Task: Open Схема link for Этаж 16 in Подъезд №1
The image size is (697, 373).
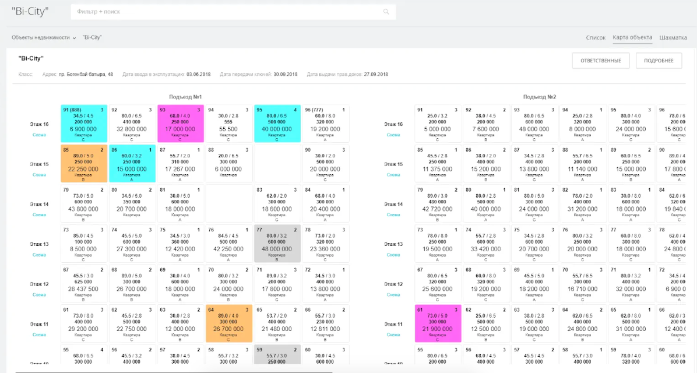Action: coord(39,135)
